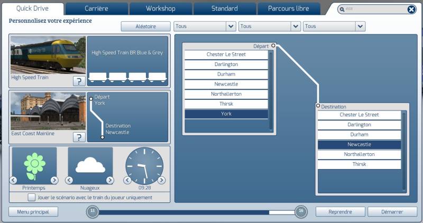Click the help icon under High Speed Train
The width and height of the screenshot is (423, 223).
point(79,81)
